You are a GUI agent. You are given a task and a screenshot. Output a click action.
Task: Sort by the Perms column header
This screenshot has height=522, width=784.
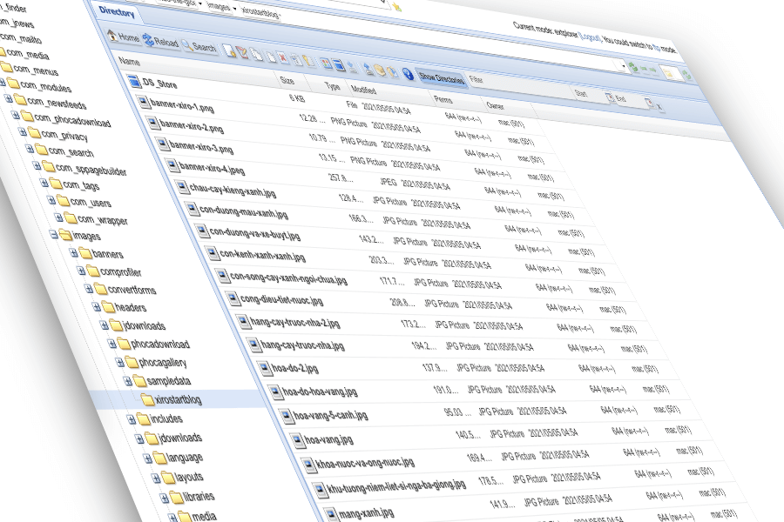point(443,99)
